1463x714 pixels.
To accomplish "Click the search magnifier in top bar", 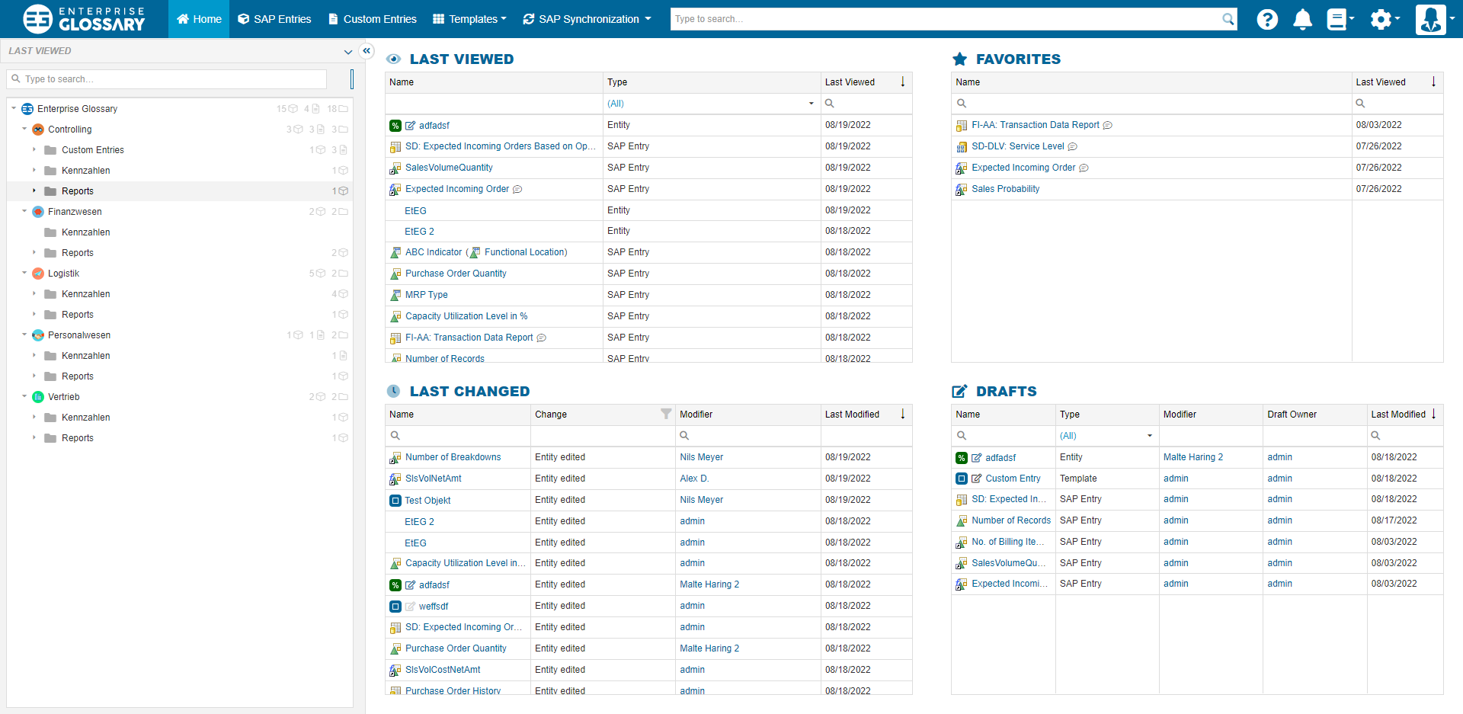I will click(x=1228, y=19).
